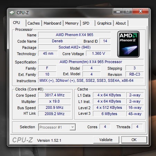
Task: Minimize the CPU-Z window
Action: pyautogui.click(x=118, y=11)
